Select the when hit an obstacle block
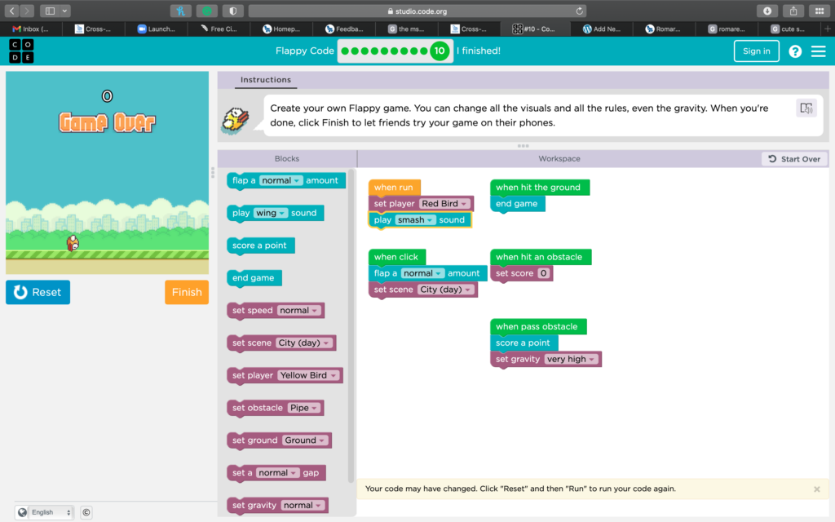 tap(541, 257)
